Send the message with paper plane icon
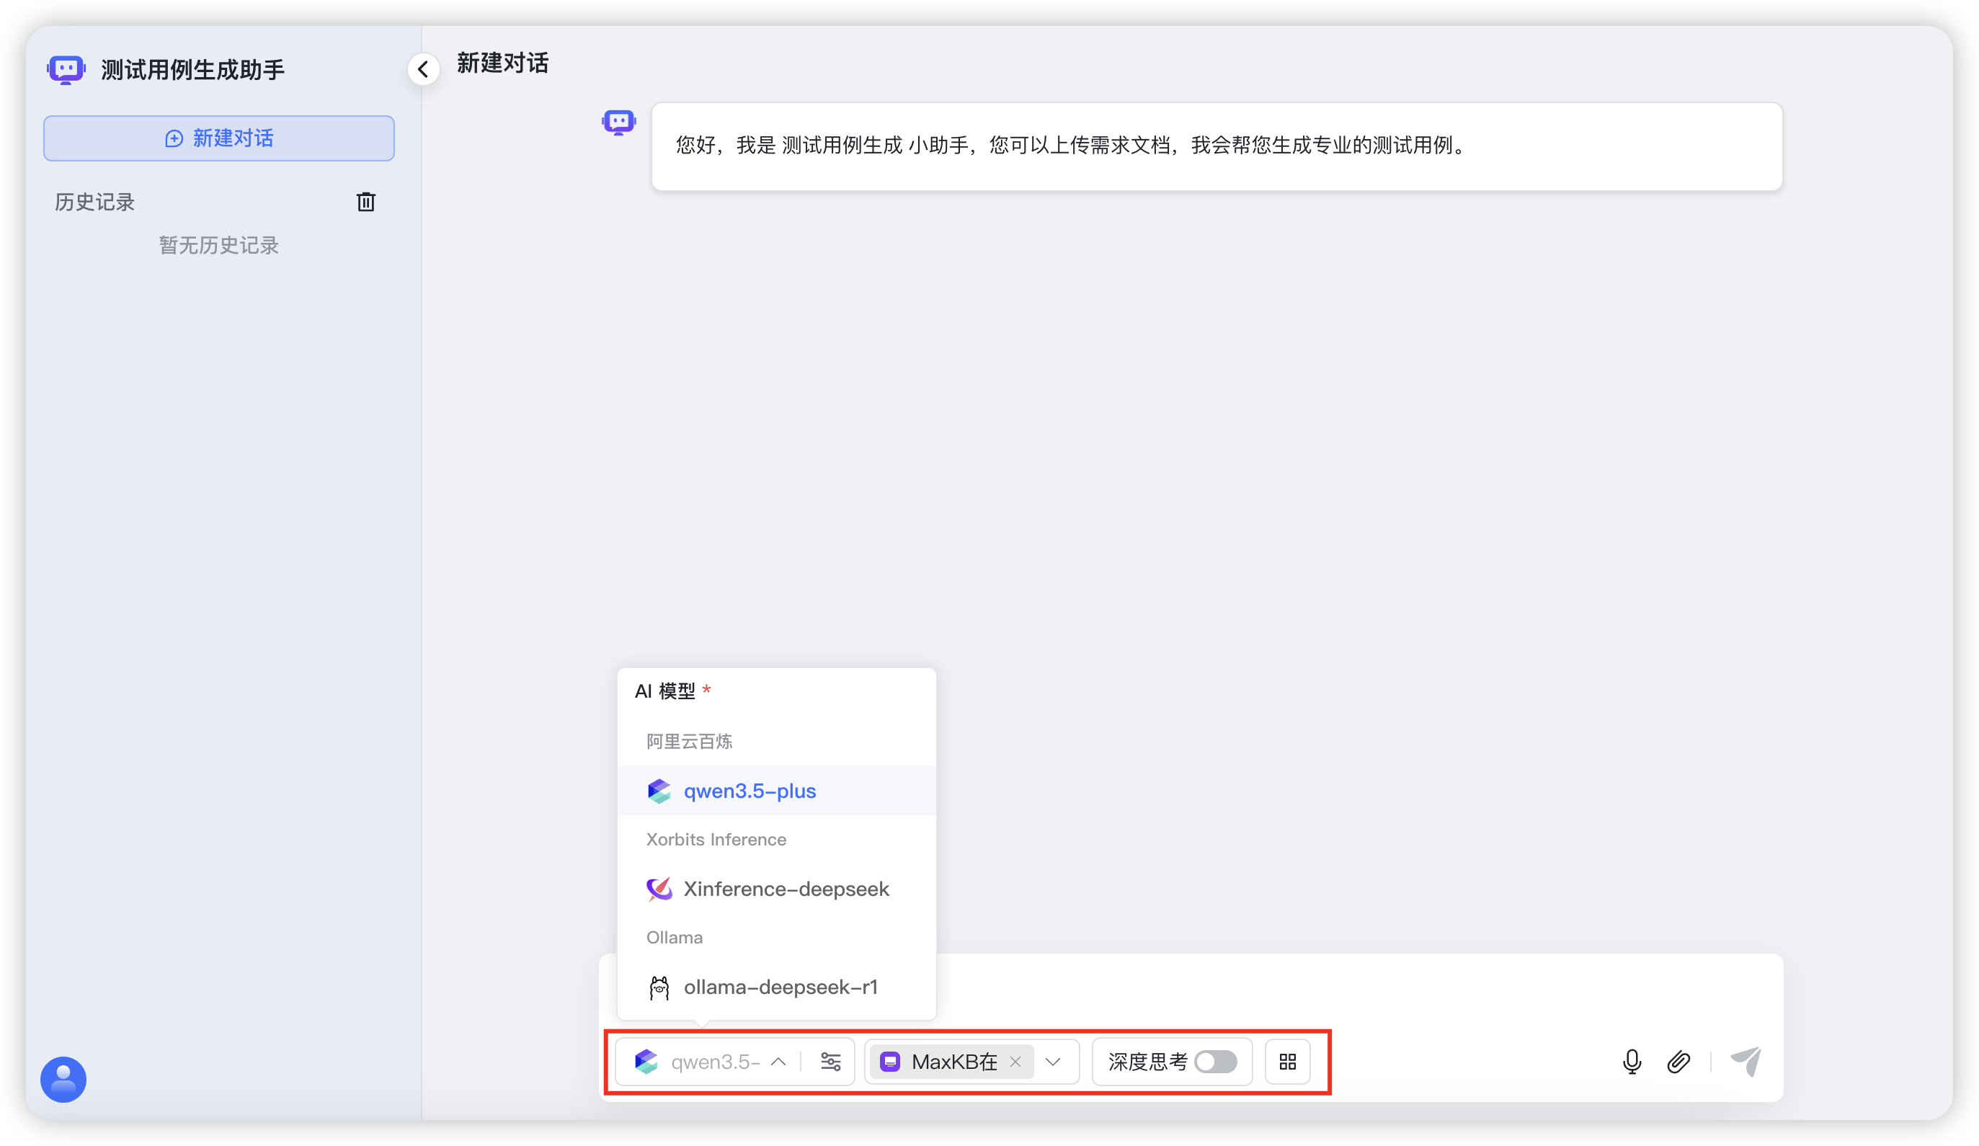 click(x=1745, y=1061)
